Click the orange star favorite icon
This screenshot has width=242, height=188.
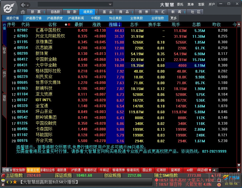pyautogui.click(x=15, y=182)
